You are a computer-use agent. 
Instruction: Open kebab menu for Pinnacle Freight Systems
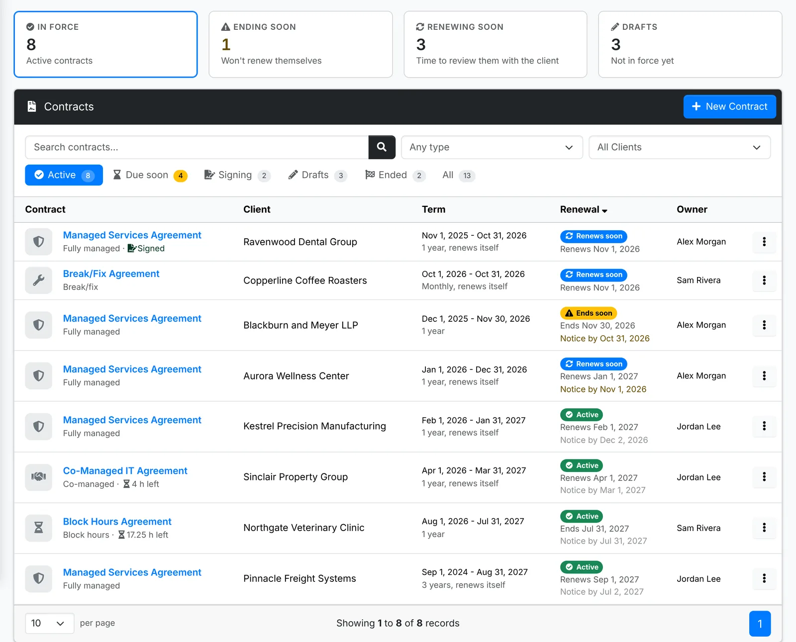764,578
